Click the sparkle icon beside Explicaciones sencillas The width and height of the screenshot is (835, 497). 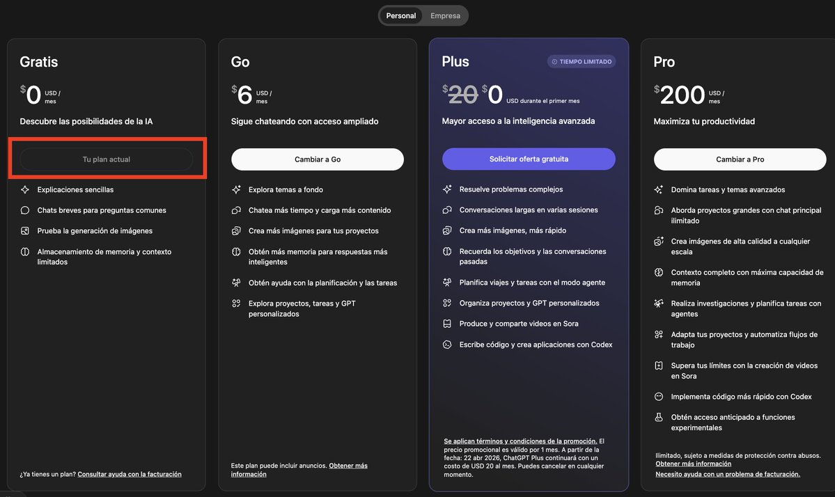click(25, 189)
